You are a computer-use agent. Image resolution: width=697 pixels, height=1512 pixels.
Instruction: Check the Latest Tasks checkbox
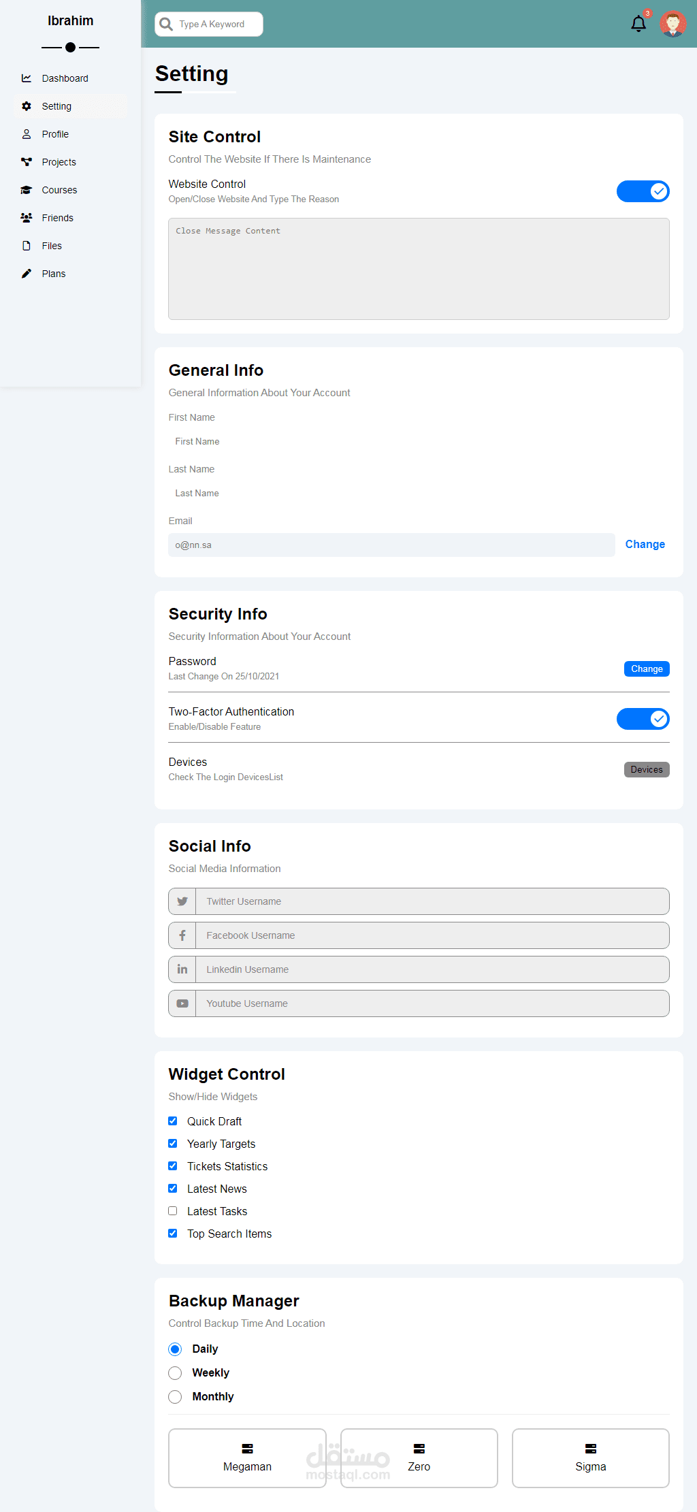coord(173,1211)
